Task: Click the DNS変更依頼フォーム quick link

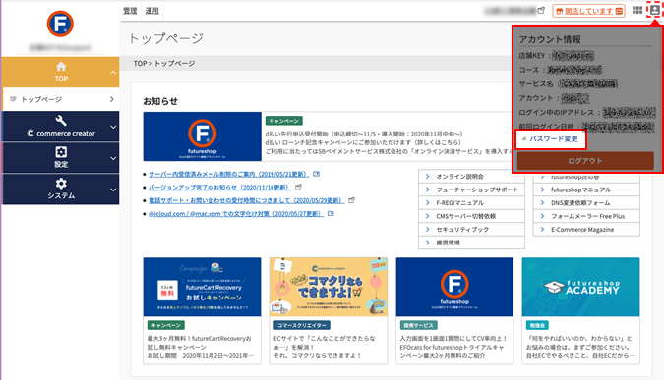Action: point(586,202)
